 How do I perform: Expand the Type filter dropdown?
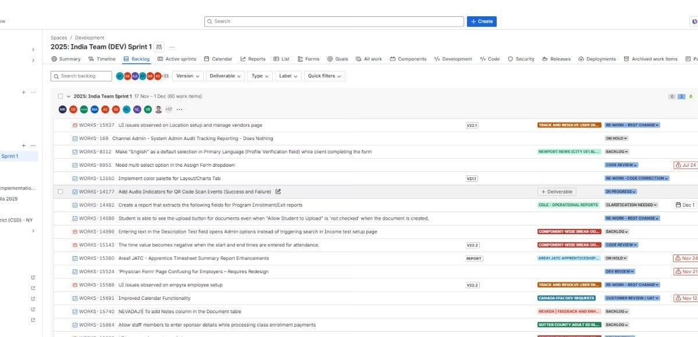pyautogui.click(x=260, y=76)
